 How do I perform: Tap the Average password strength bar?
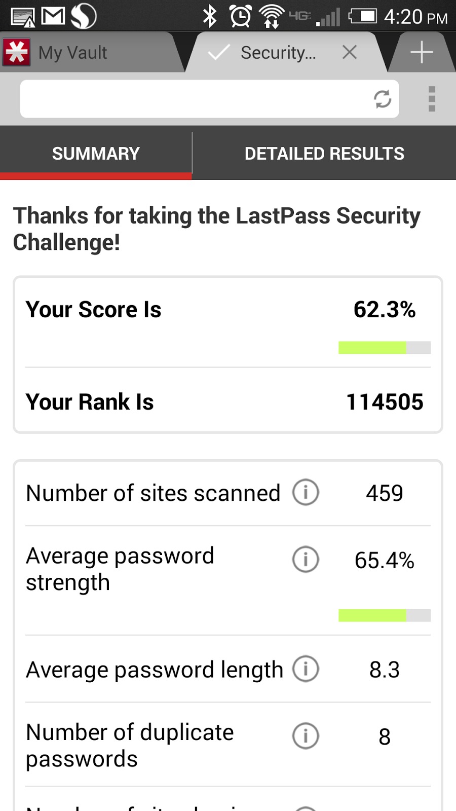click(384, 615)
